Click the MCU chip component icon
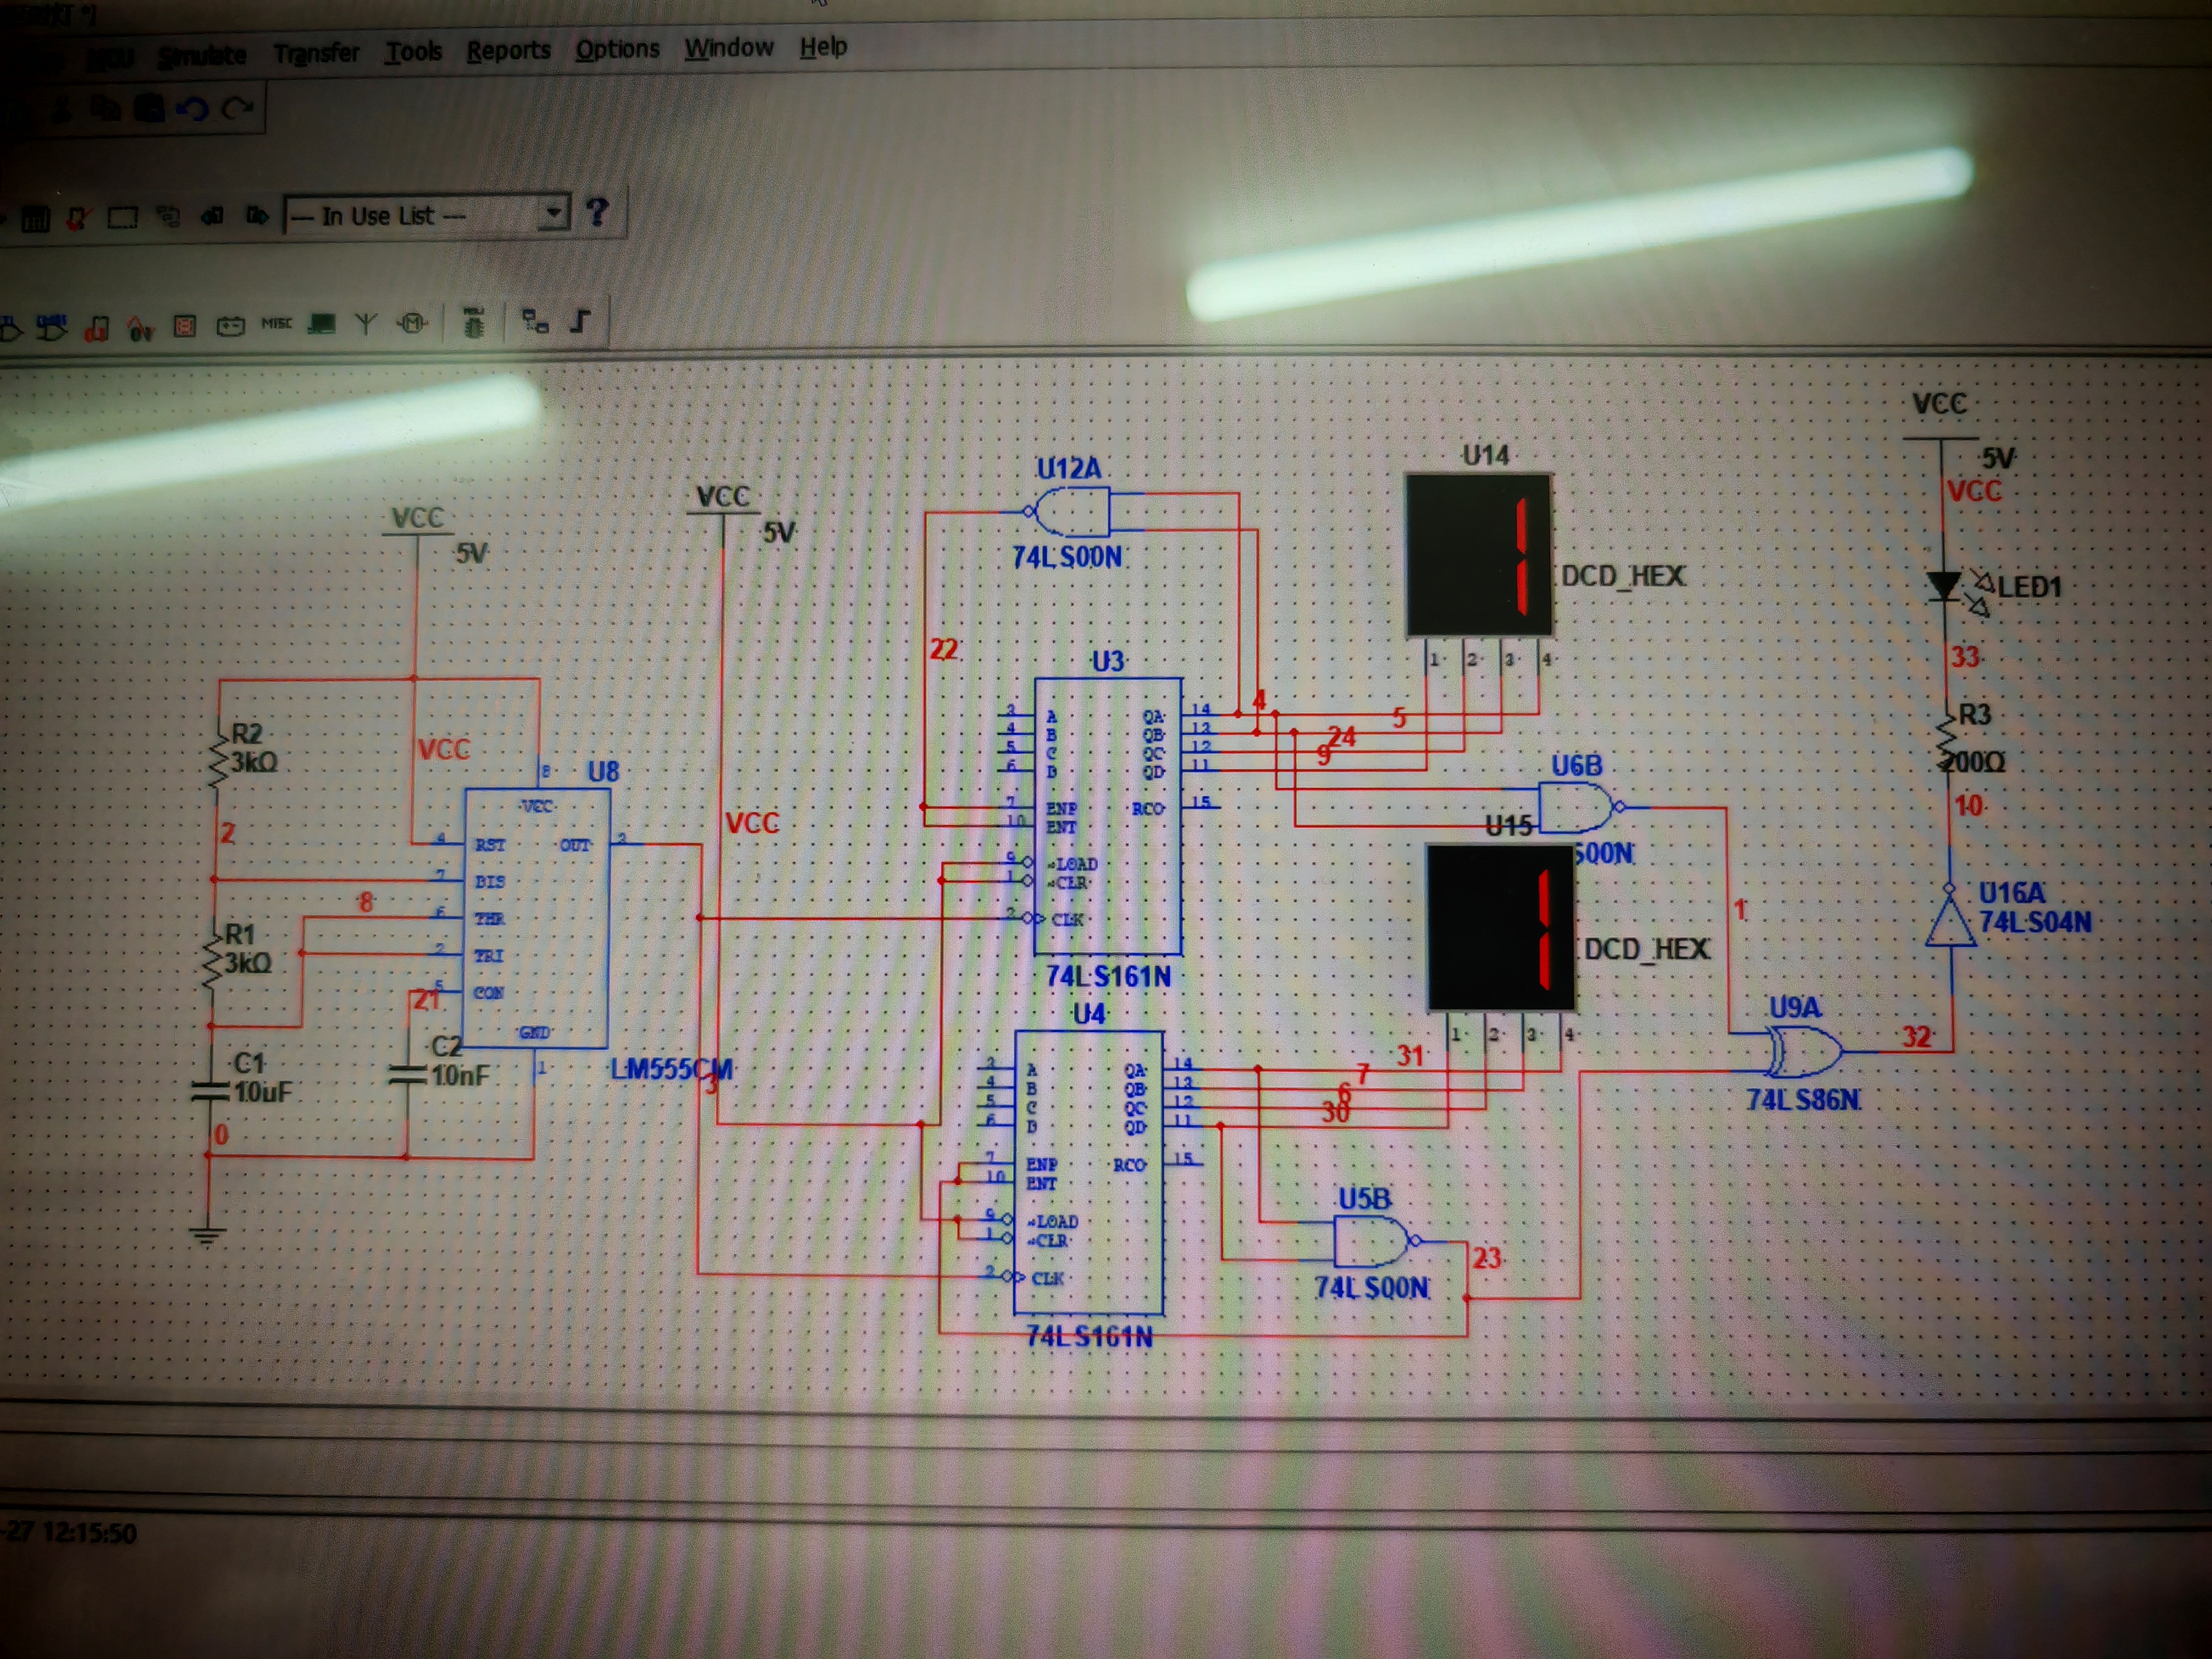 coord(474,323)
